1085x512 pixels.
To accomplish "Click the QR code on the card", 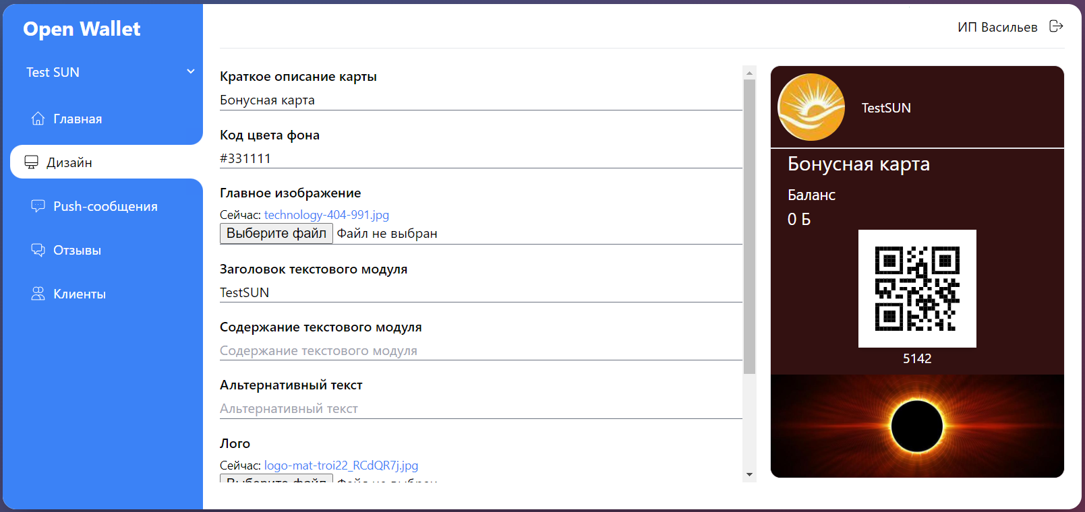I will [x=917, y=288].
